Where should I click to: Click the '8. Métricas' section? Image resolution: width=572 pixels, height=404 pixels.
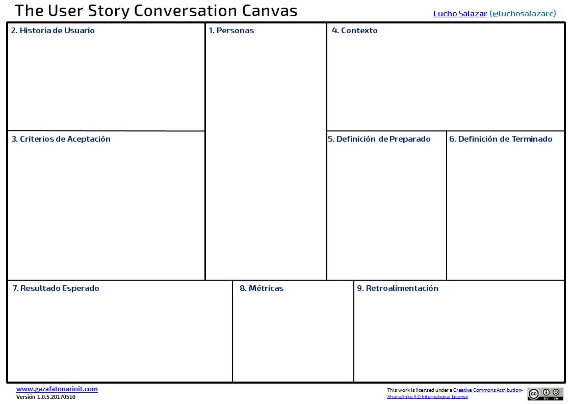[293, 331]
